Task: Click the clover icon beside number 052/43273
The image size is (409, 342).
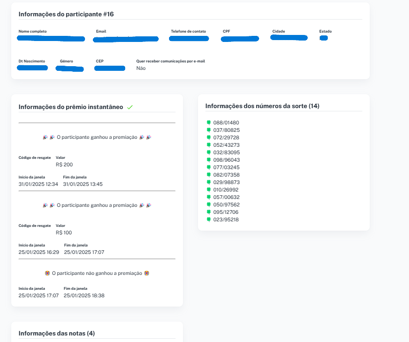Action: pyautogui.click(x=209, y=145)
